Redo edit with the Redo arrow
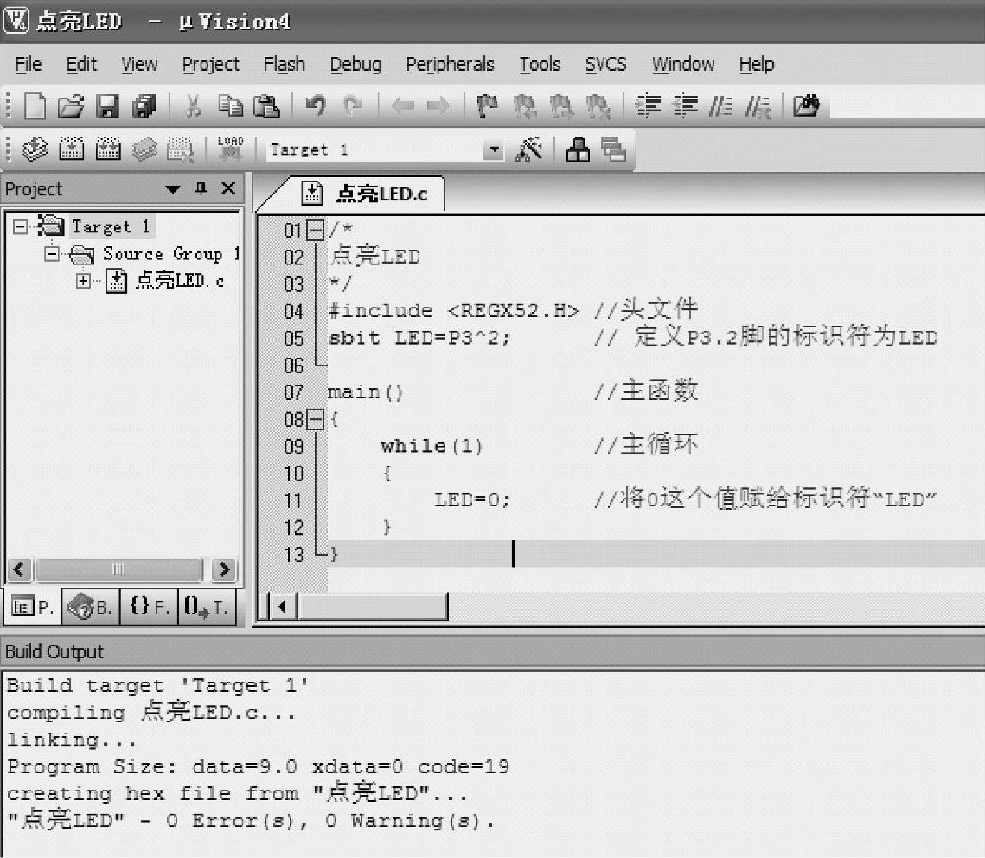 (353, 106)
